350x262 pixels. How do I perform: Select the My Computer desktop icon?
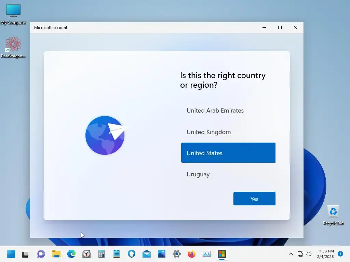coord(13,14)
